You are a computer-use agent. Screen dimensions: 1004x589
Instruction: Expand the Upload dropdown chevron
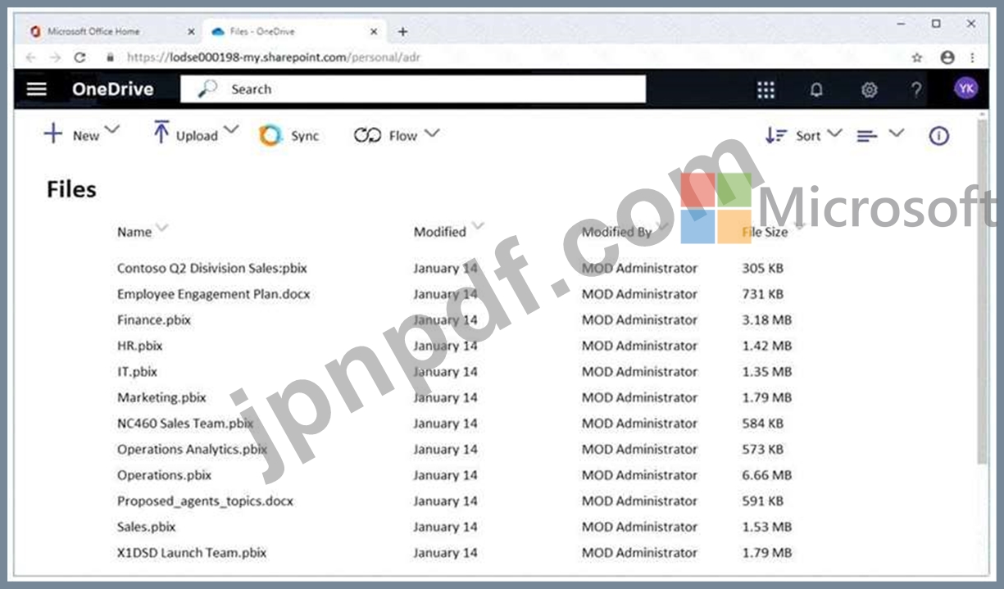231,130
